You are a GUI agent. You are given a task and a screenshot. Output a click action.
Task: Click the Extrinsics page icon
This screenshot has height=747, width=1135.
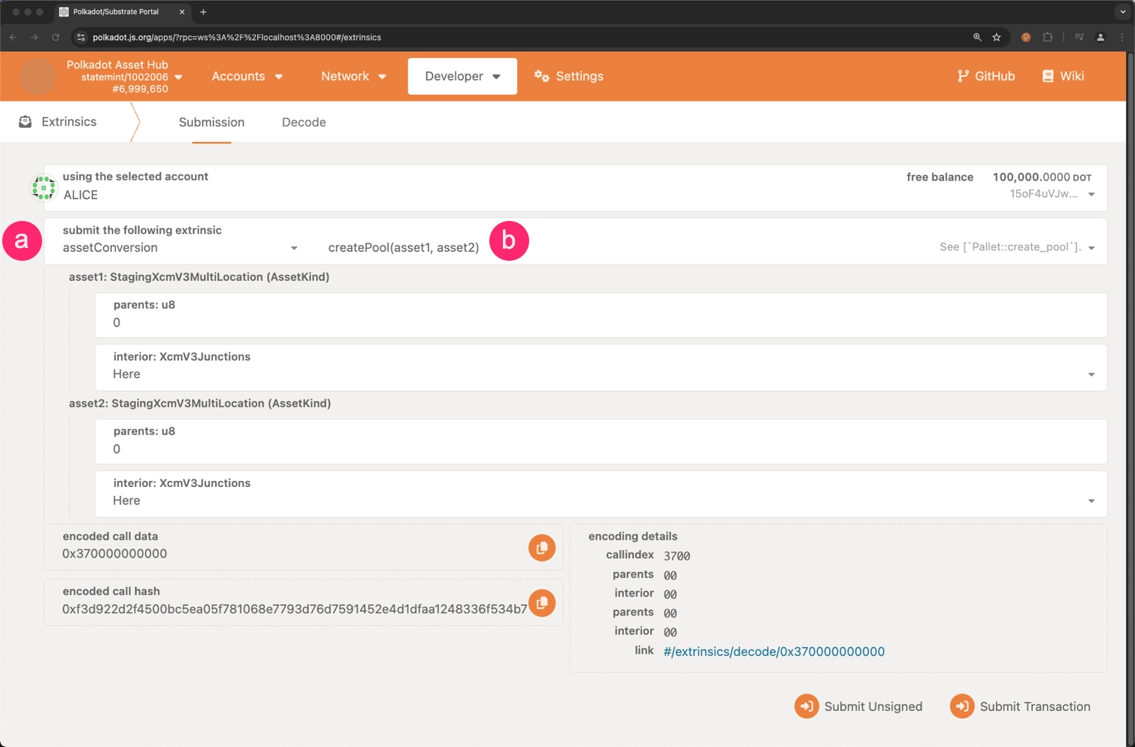pos(26,122)
